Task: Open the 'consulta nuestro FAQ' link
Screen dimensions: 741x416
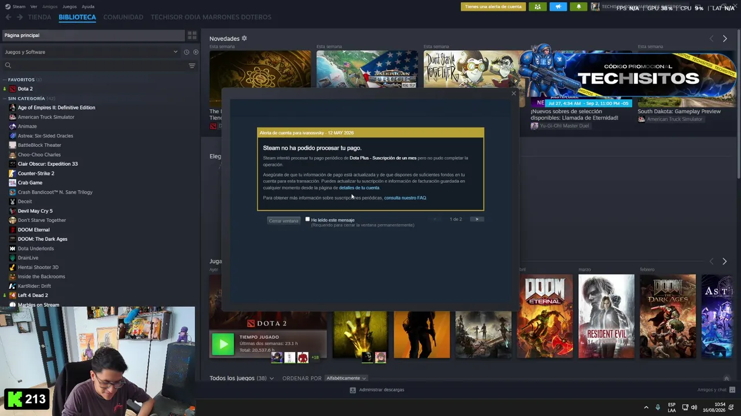Action: tap(405, 198)
